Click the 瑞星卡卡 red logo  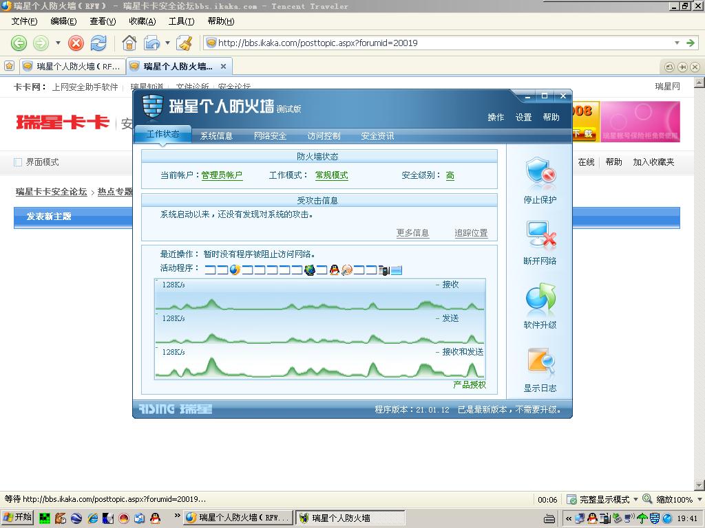[x=63, y=122]
